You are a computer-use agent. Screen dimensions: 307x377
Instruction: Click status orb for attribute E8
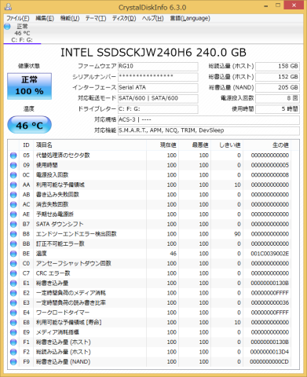13,323
